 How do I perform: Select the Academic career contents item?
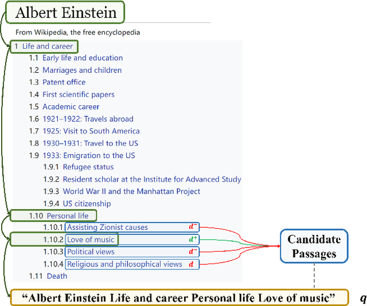71,107
